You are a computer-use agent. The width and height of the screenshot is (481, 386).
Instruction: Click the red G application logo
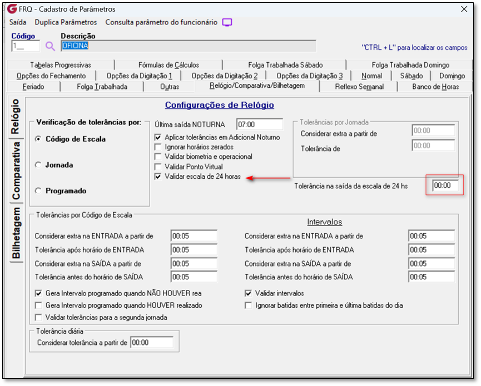pyautogui.click(x=12, y=8)
